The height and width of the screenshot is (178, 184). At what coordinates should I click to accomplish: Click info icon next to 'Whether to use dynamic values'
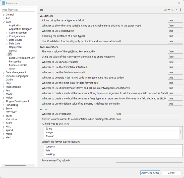77,62
